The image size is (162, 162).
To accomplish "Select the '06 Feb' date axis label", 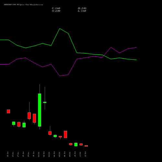I will 65,154.
